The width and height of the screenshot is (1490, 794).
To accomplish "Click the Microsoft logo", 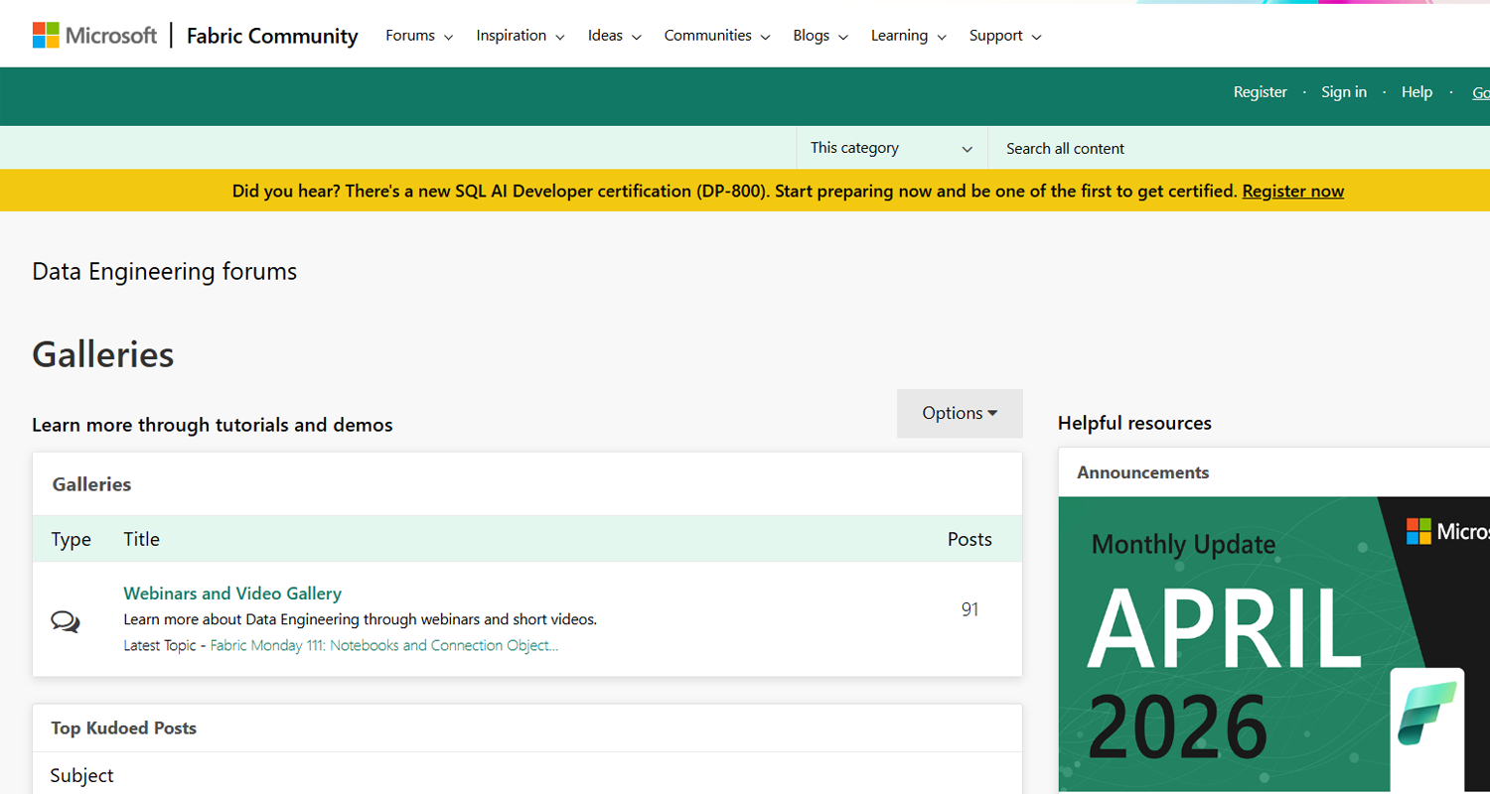I will click(94, 36).
